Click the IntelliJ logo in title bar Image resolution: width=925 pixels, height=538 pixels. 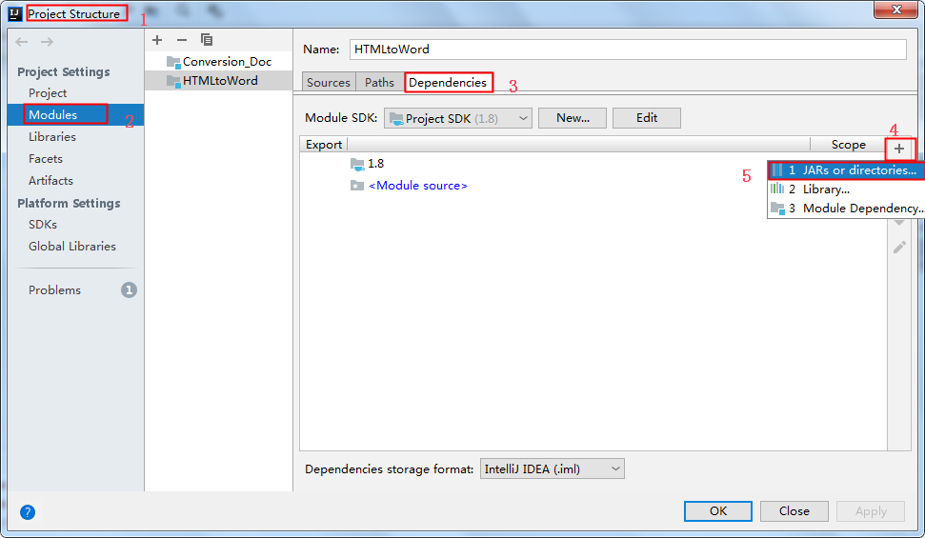point(15,13)
